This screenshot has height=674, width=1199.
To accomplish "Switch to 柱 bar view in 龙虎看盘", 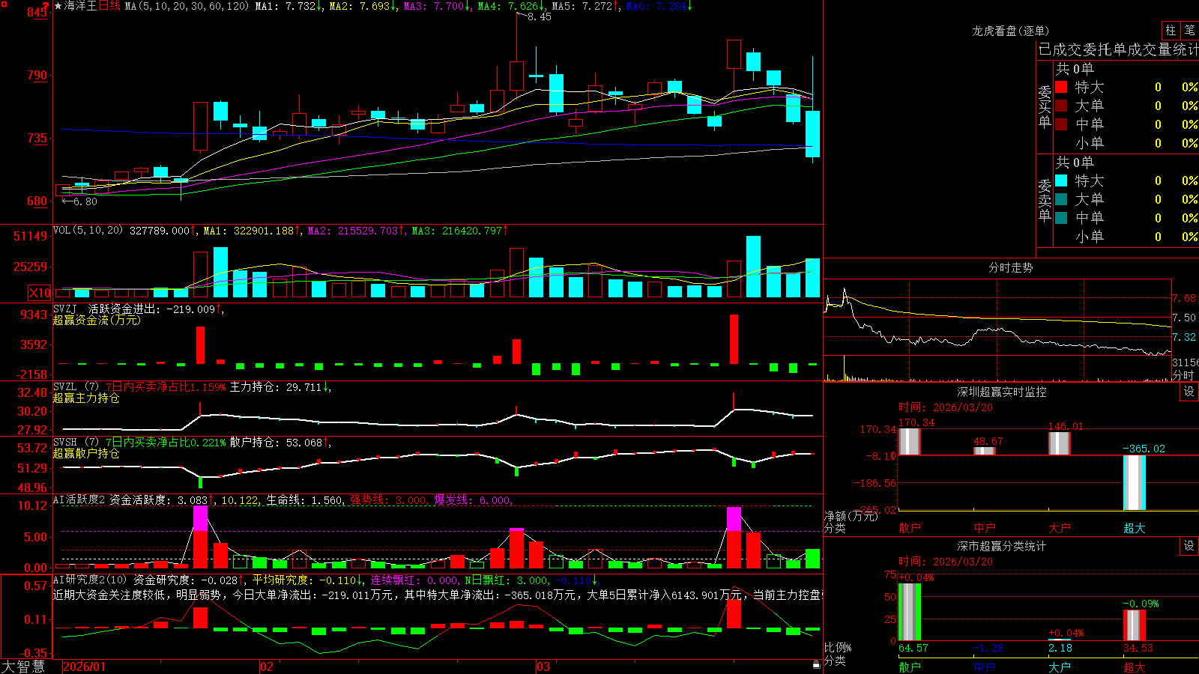I will pos(1171,30).
